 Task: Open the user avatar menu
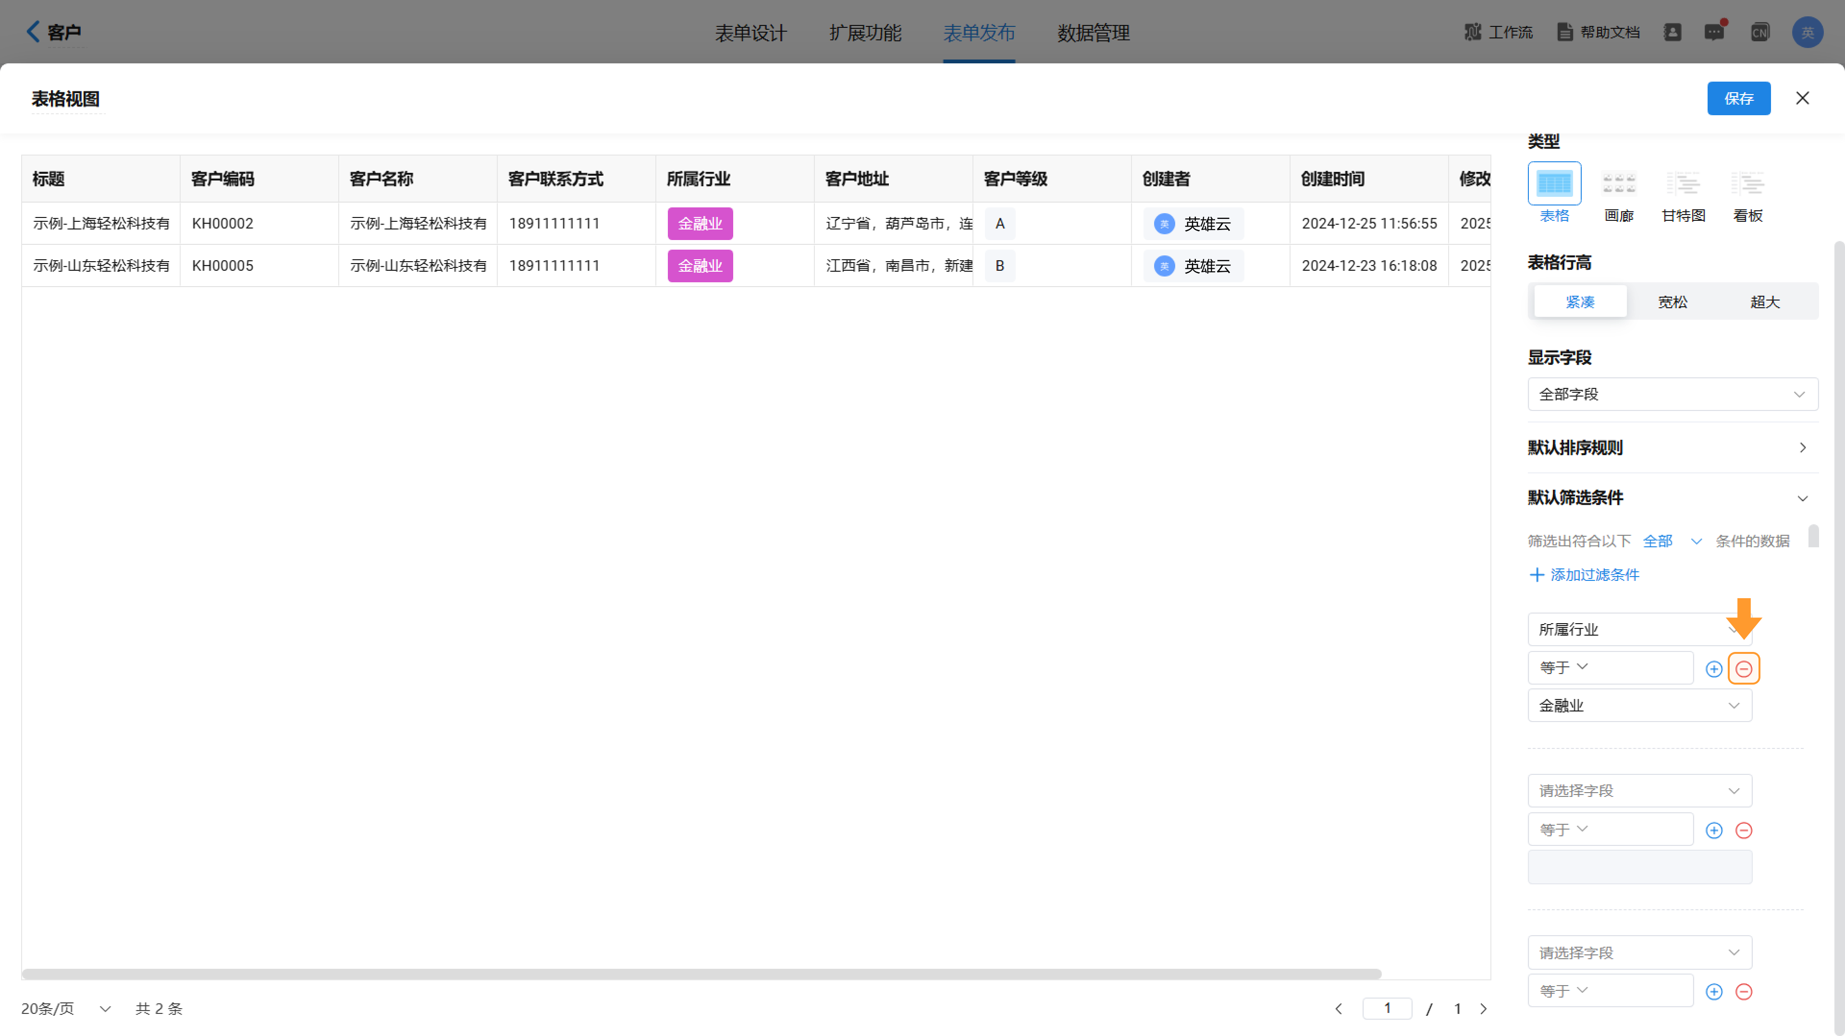pos(1807,32)
